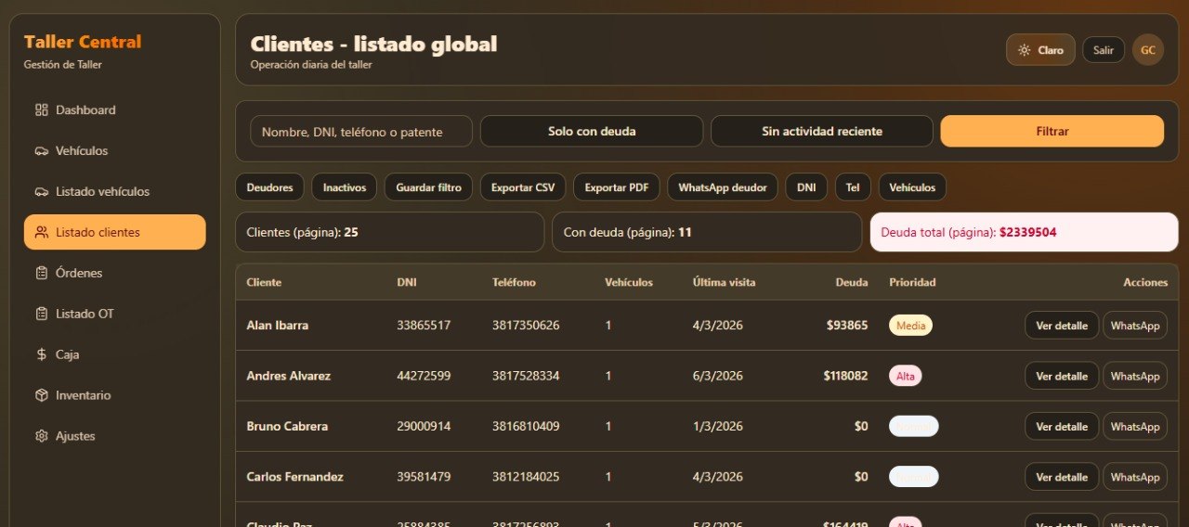This screenshot has height=527, width=1189.
Task: Select Listado clientes in the sidebar
Action: click(x=115, y=233)
